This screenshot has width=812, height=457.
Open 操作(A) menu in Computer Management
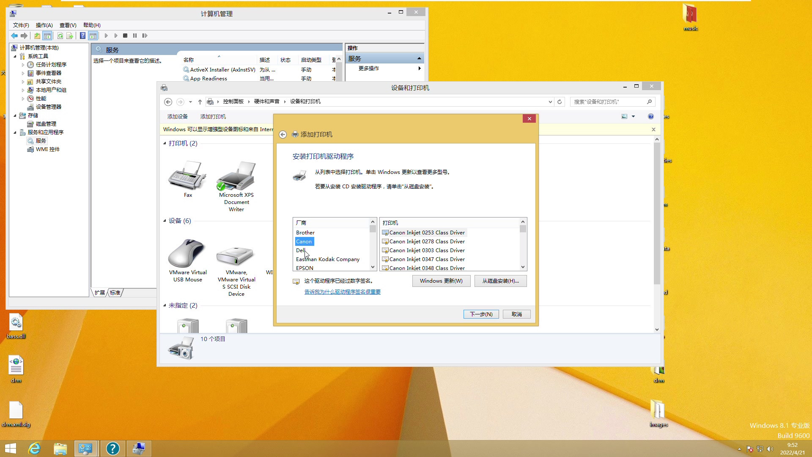pos(44,25)
